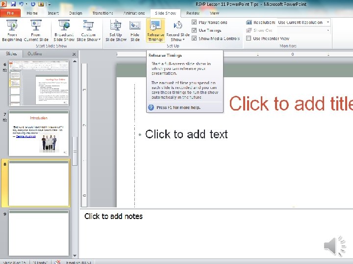This screenshot has height=264, width=353.
Task: Switch to the Animations tab
Action: pyautogui.click(x=134, y=13)
